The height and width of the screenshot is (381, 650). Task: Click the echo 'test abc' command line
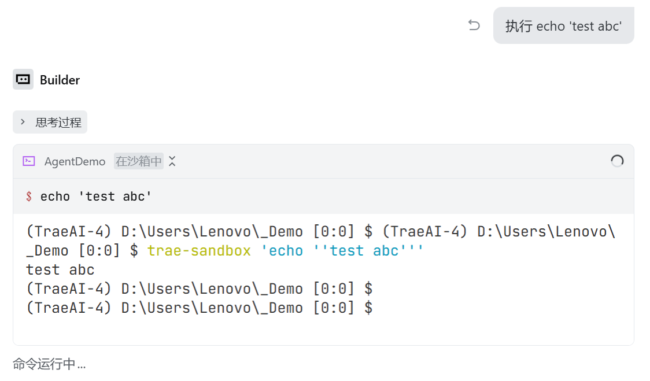pyautogui.click(x=96, y=197)
